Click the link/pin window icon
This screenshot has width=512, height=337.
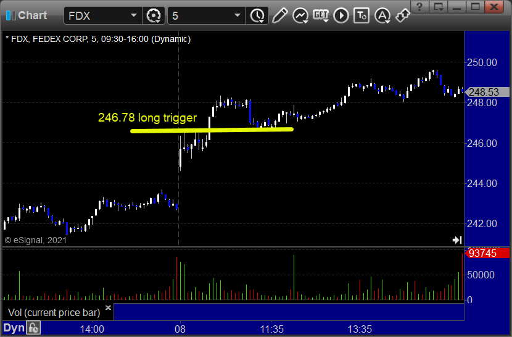tap(402, 15)
